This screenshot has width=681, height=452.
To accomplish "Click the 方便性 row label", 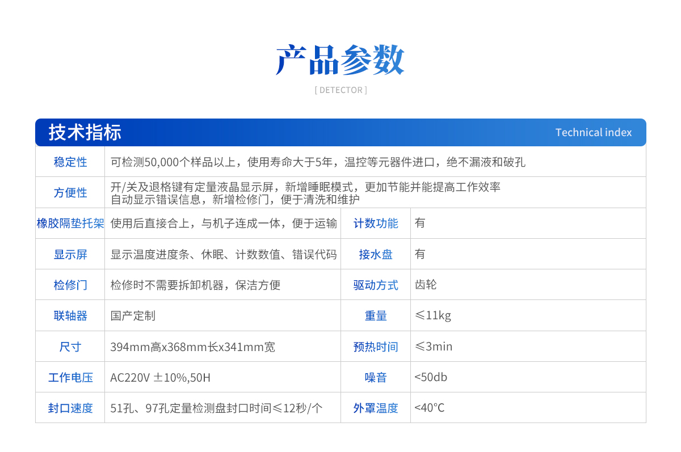I will pyautogui.click(x=70, y=193).
